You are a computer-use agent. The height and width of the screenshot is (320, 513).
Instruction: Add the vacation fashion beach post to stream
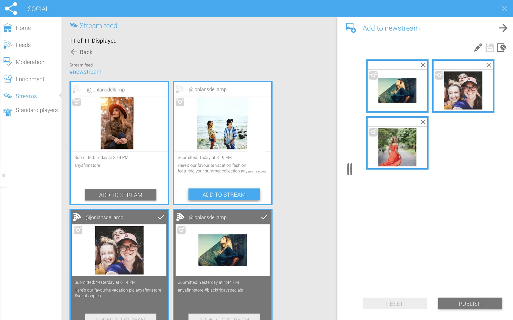(x=224, y=194)
